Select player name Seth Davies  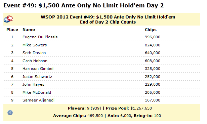(x=34, y=53)
